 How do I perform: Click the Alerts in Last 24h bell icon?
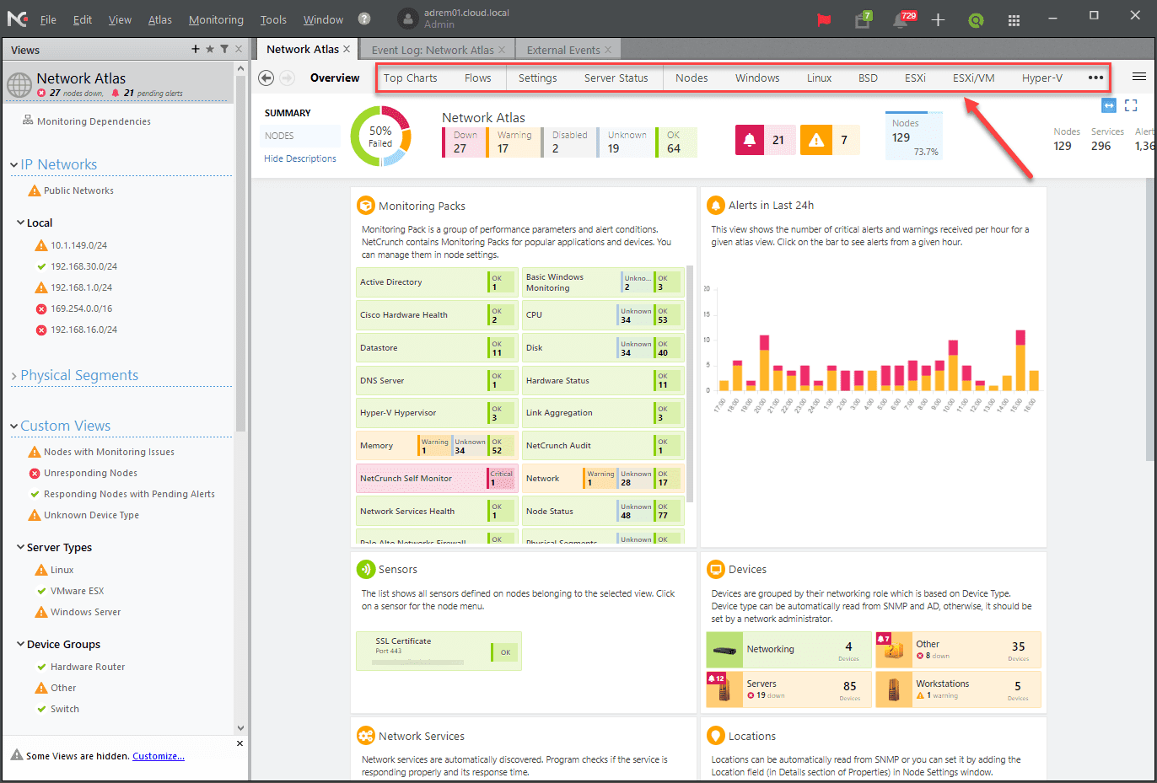coord(715,205)
